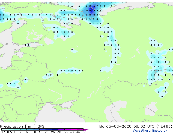173x133 pixels.
Task: Click the '35' legend scale label
Action: point(65,132)
